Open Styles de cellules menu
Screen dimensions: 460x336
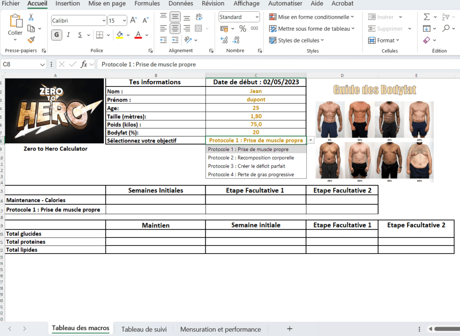coord(296,40)
